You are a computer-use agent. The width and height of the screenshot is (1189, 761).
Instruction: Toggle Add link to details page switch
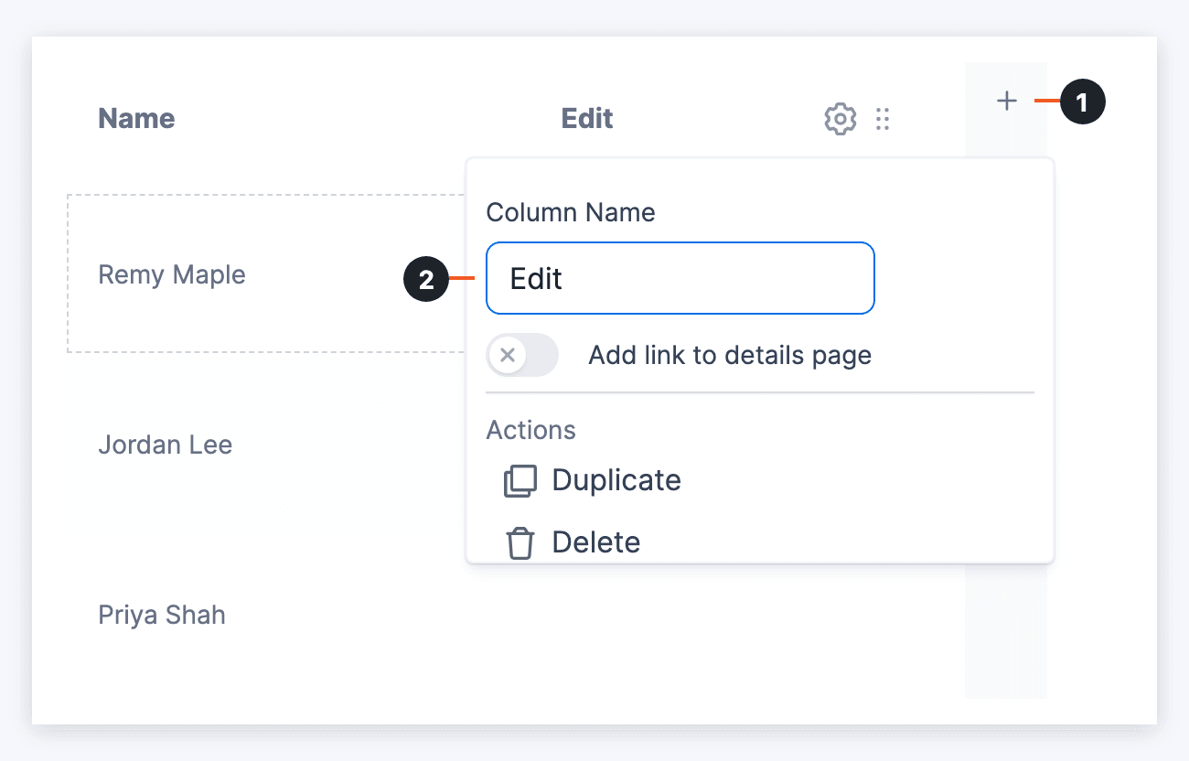coord(522,355)
